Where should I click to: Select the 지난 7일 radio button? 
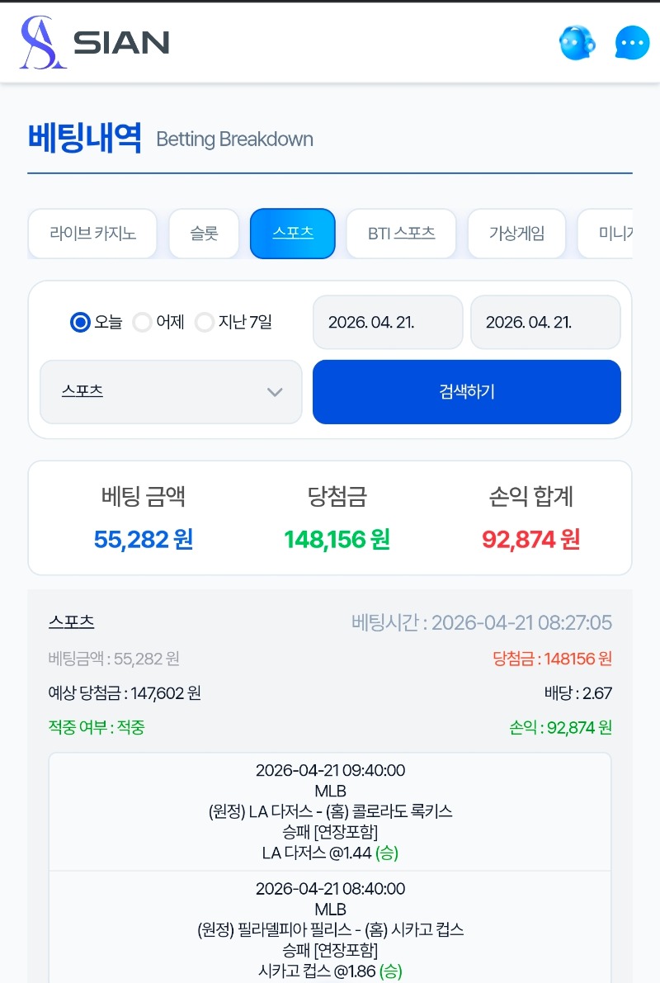point(205,322)
